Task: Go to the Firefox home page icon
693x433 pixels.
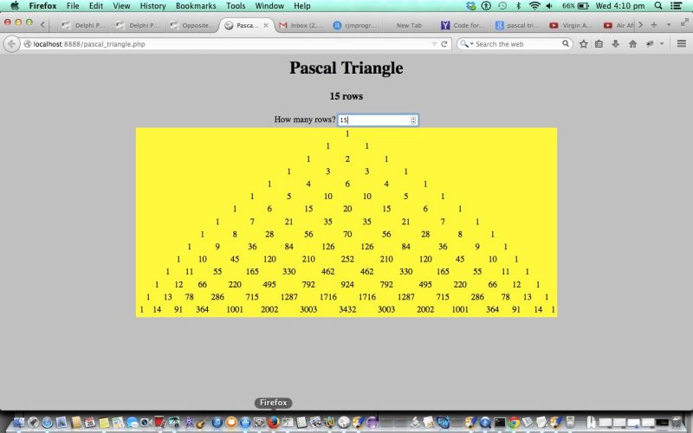Action: (632, 44)
